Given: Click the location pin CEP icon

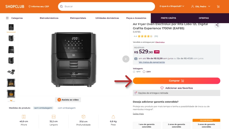Looking at the screenshot, I should point(30,6).
